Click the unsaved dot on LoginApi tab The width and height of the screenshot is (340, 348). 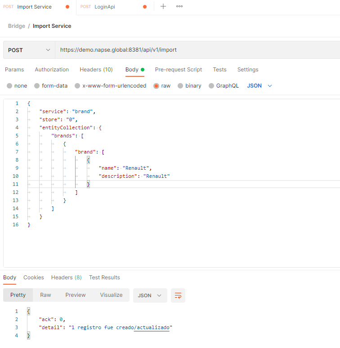pos(145,7)
